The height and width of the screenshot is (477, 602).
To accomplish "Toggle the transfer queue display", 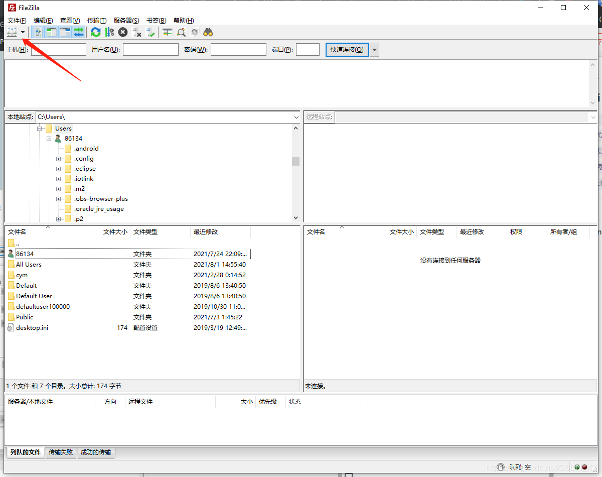I will (78, 32).
